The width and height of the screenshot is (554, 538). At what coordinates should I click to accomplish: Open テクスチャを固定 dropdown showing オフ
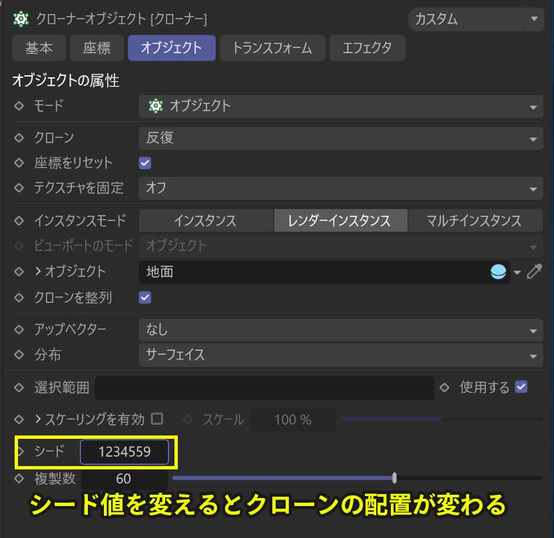[x=341, y=188]
